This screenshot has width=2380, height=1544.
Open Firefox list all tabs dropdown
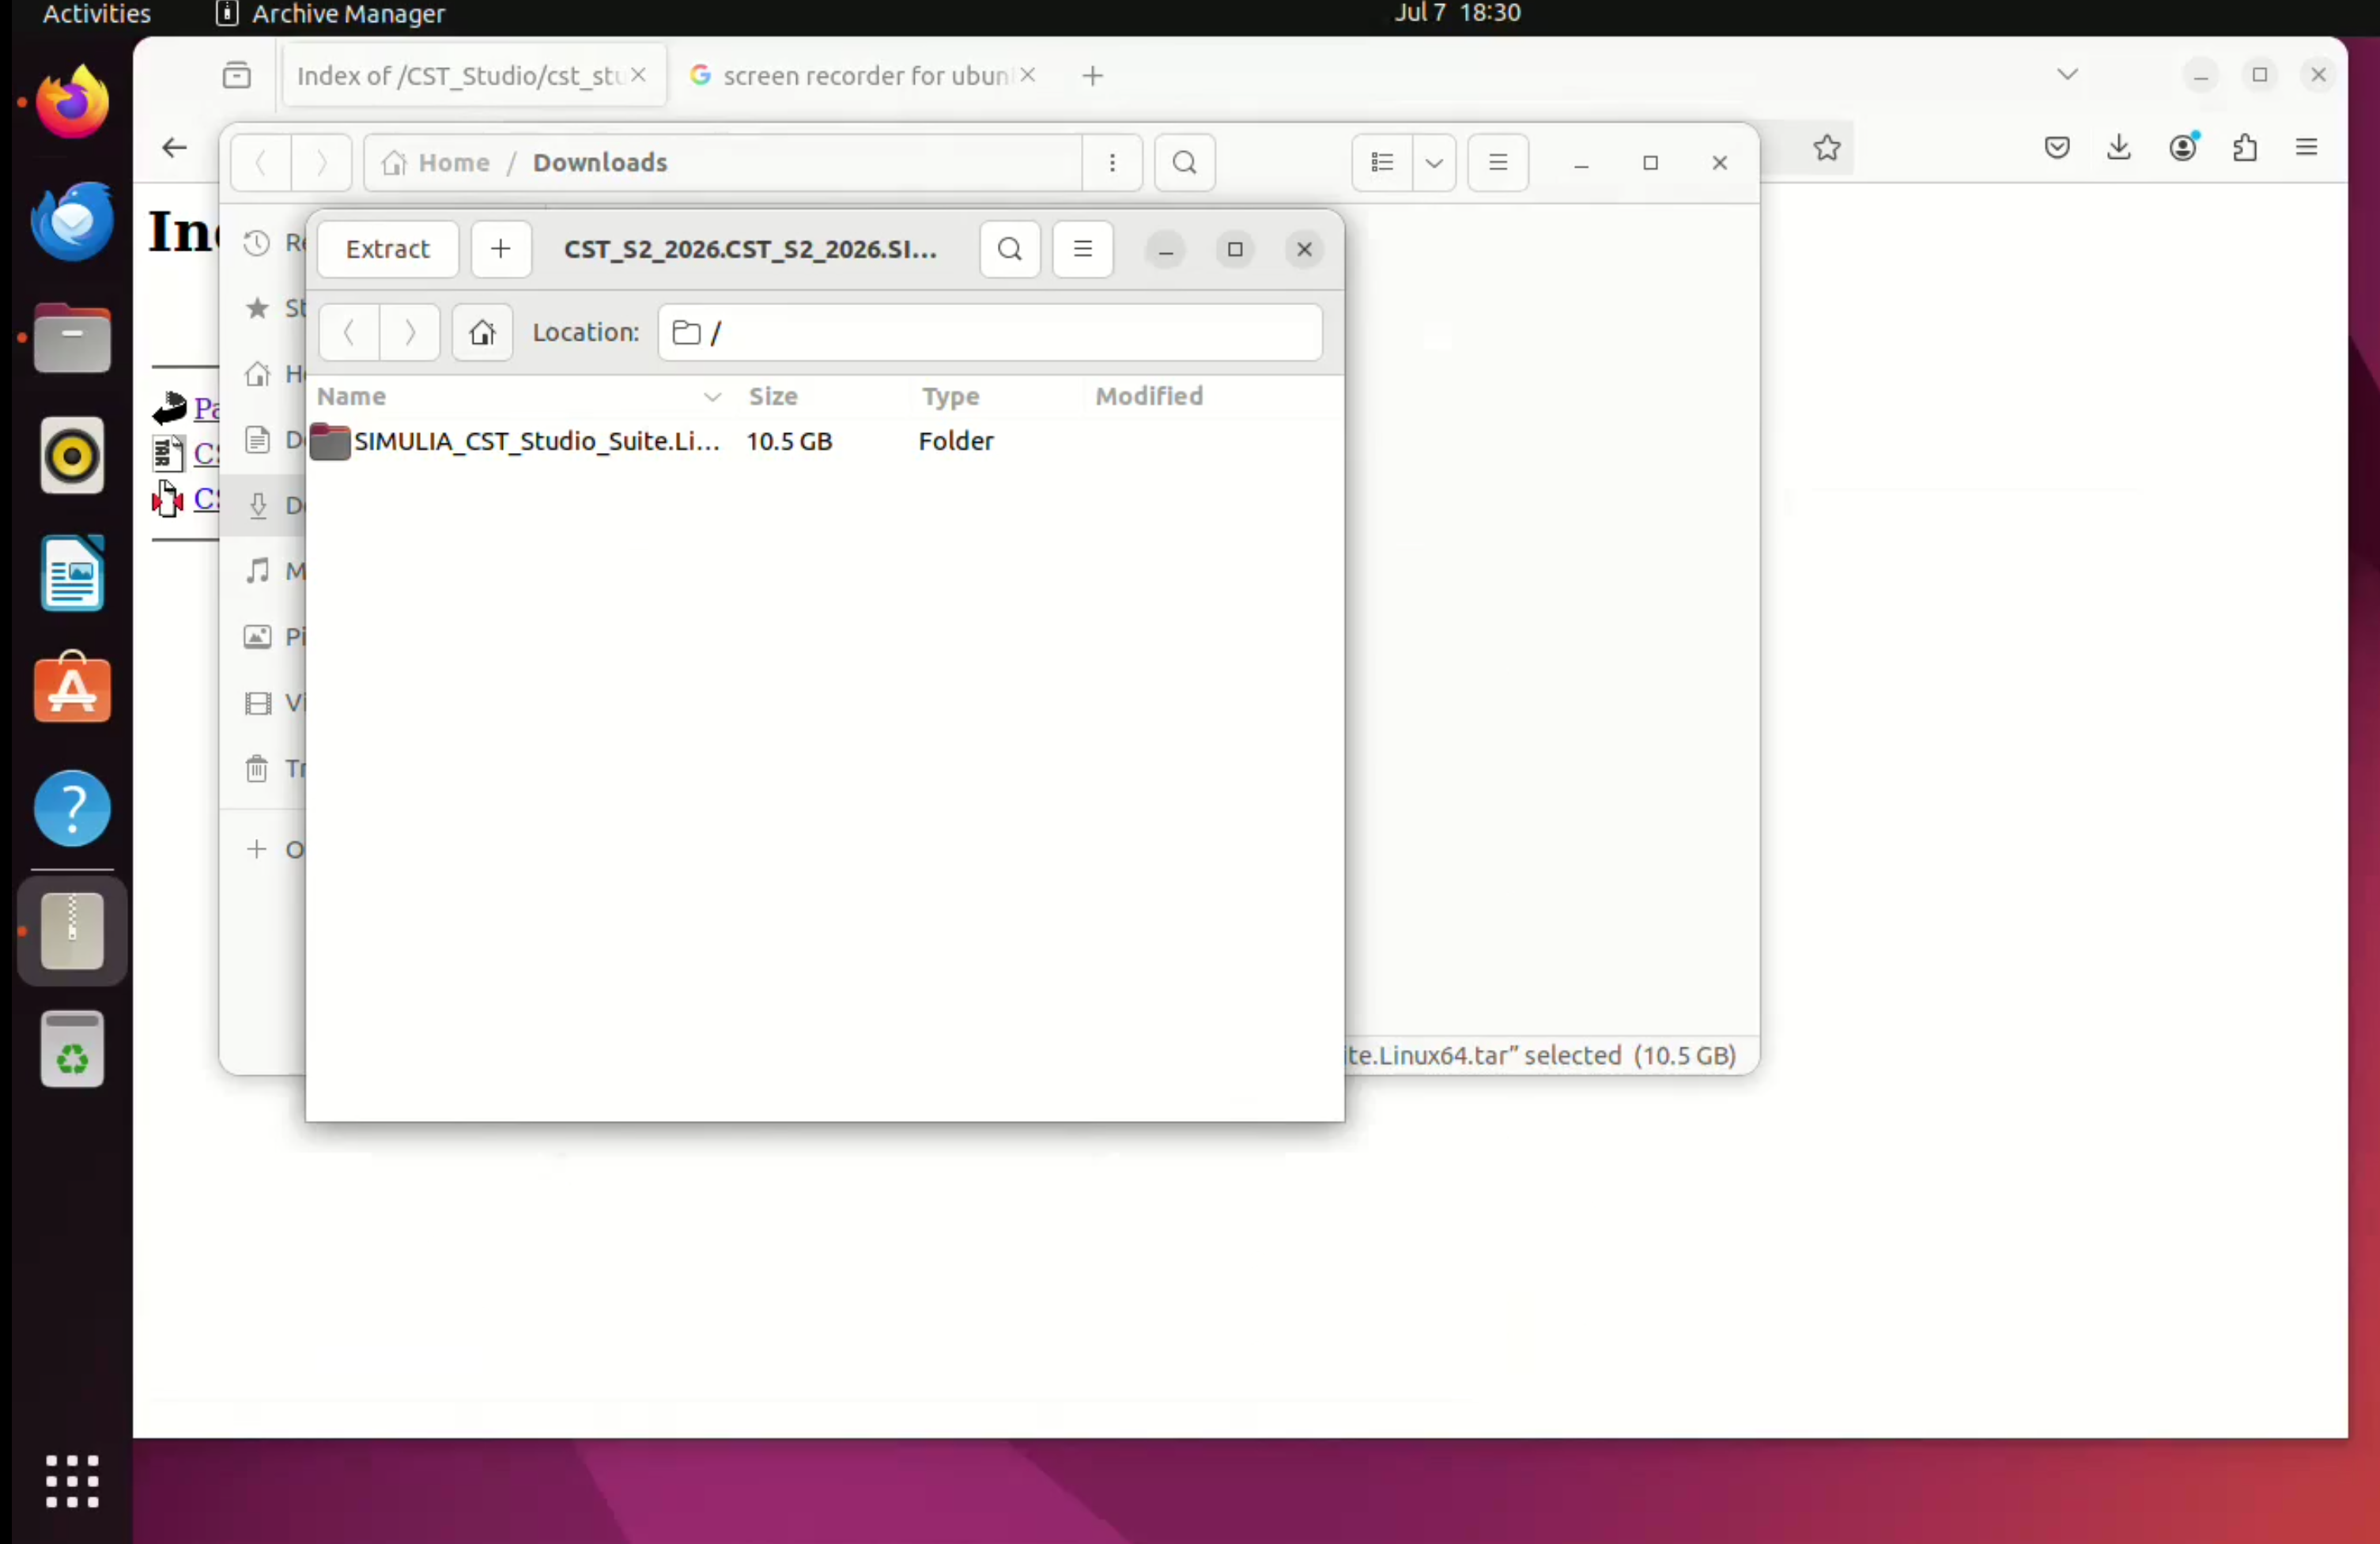[2068, 74]
